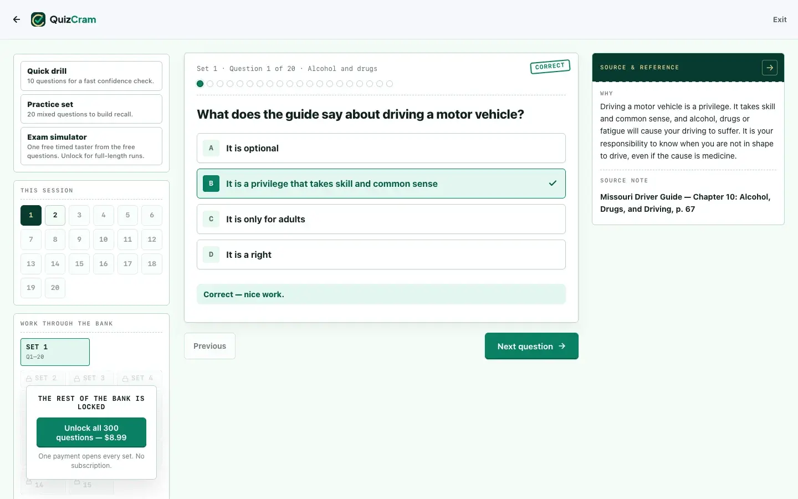Click the 'WORK THROUGH THE BANK' label
798x499 pixels.
pyautogui.click(x=66, y=324)
